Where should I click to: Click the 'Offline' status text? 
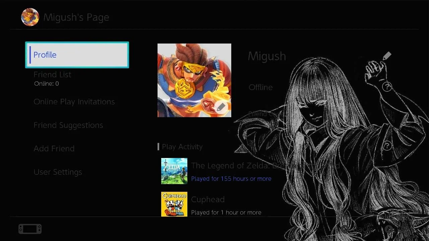pos(261,87)
